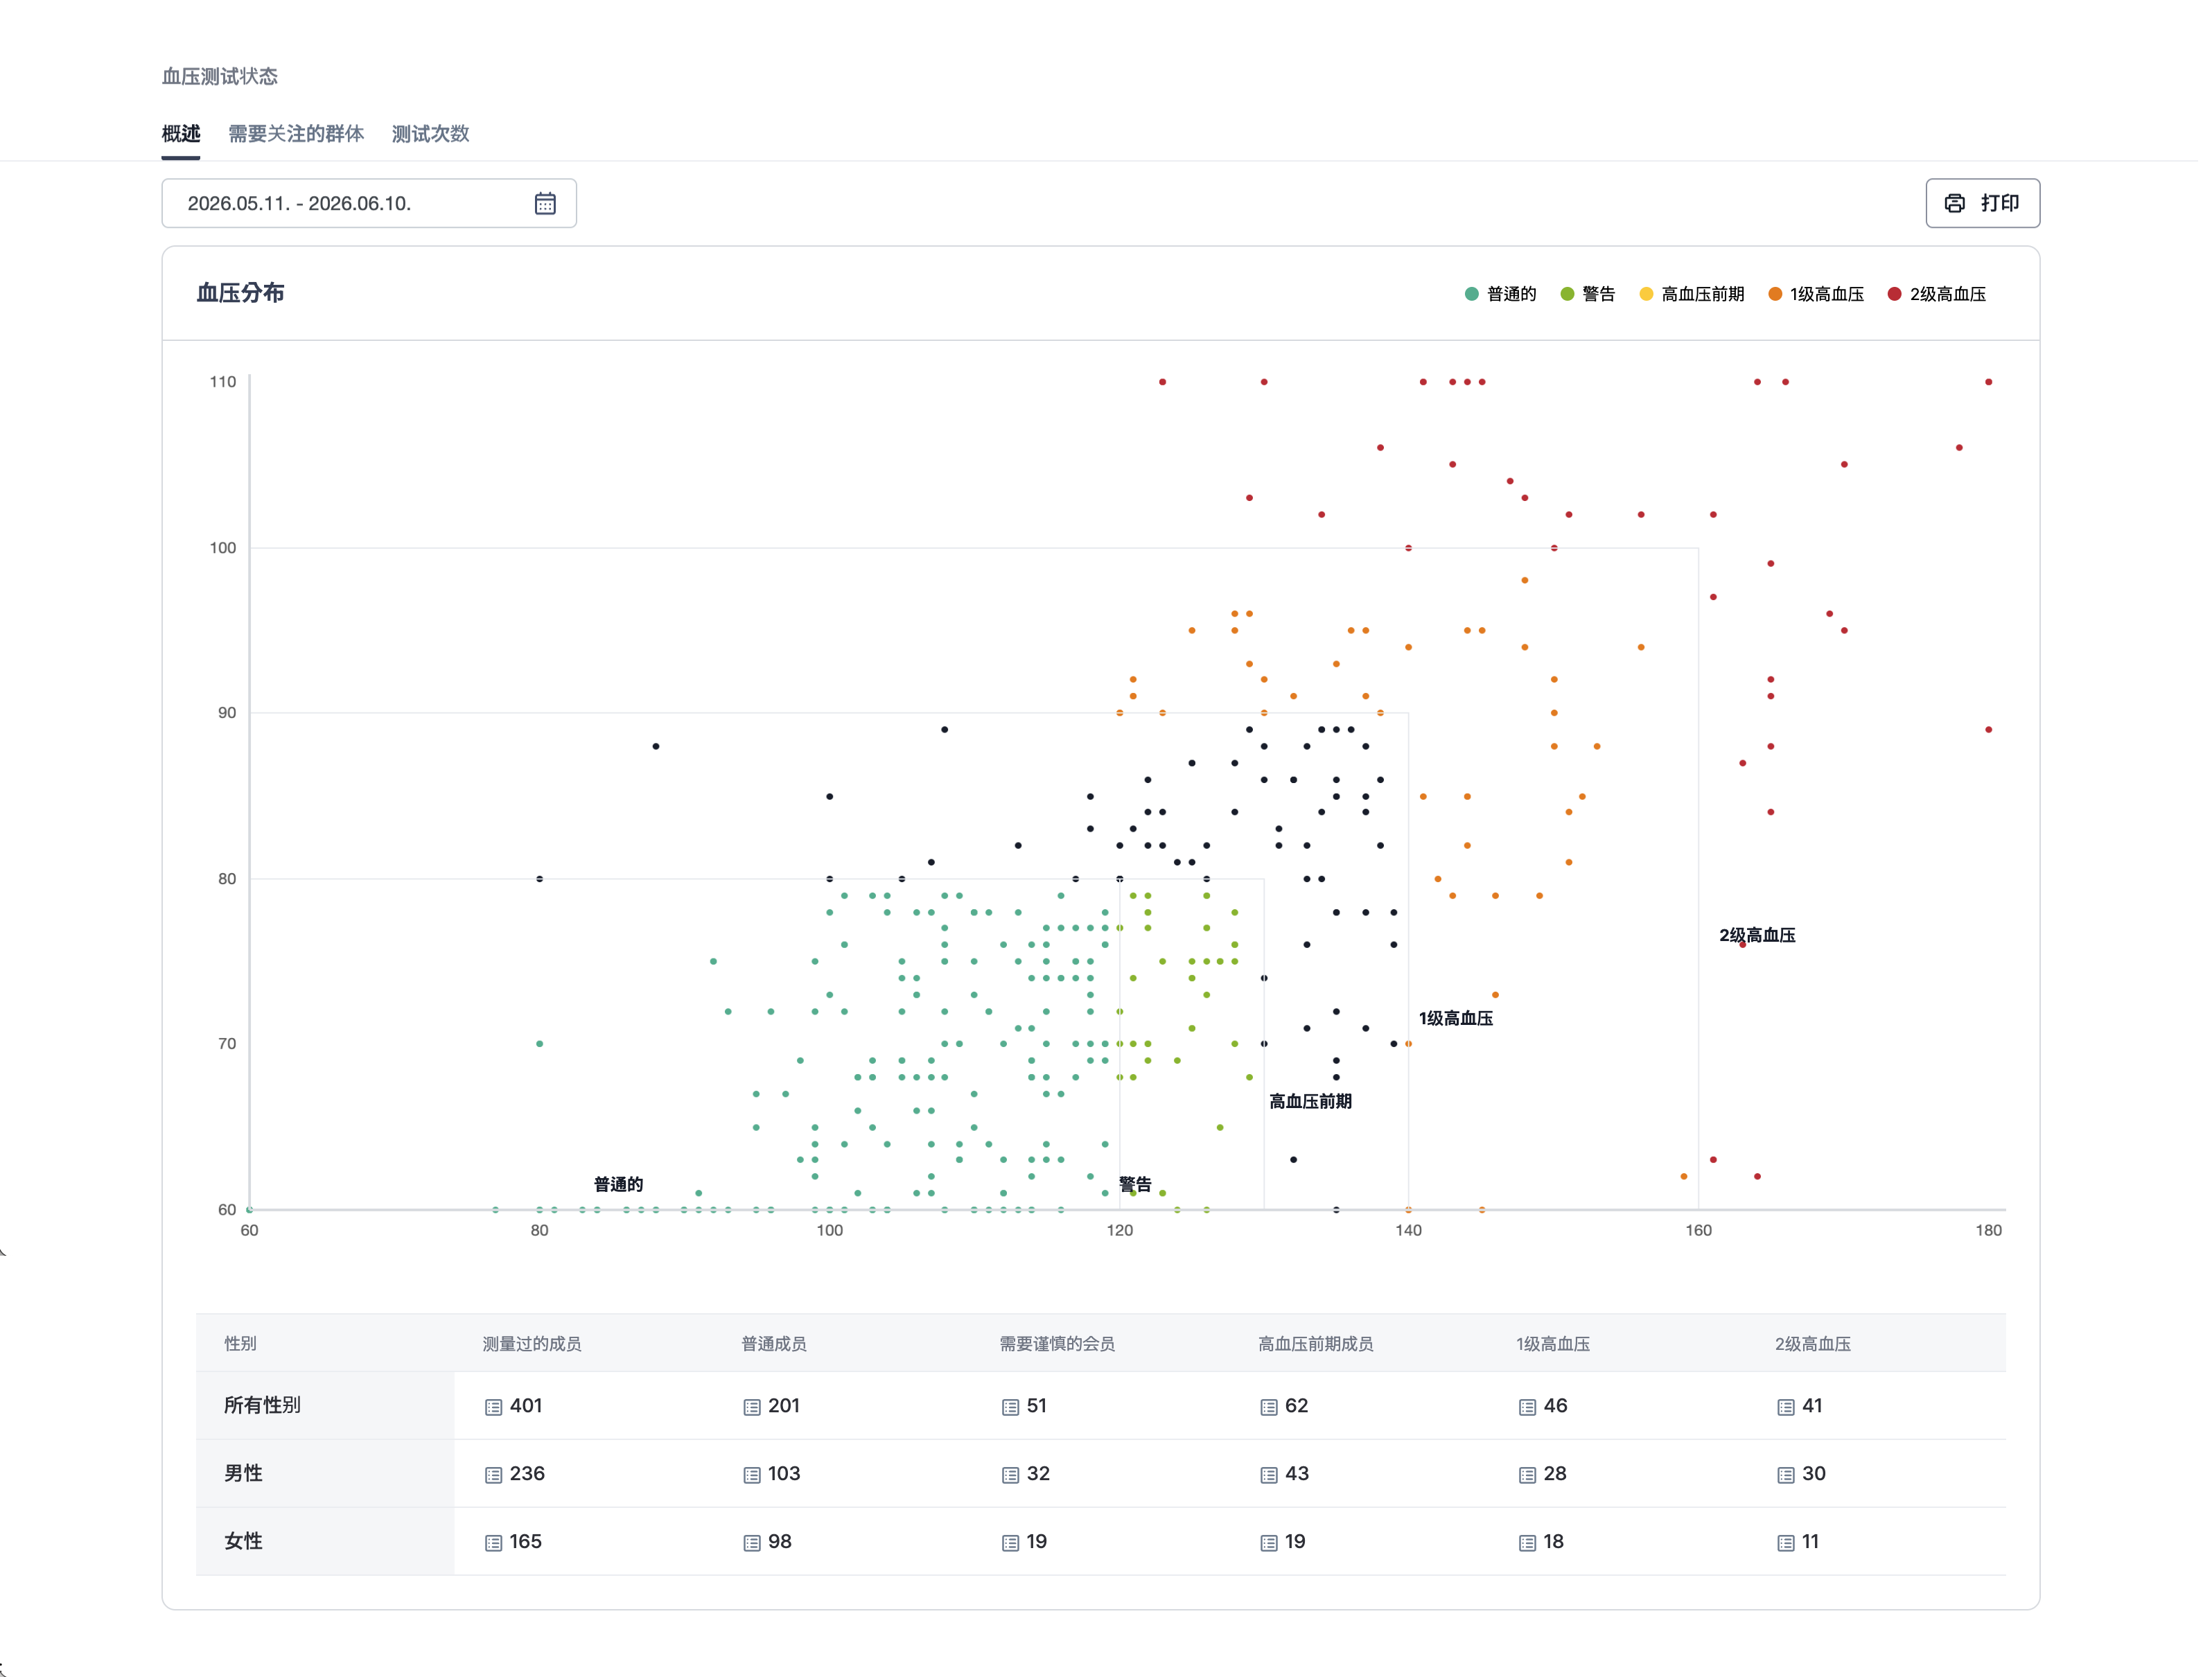
Task: Click list icon next to male 28 1级高血压
Action: [1527, 1475]
